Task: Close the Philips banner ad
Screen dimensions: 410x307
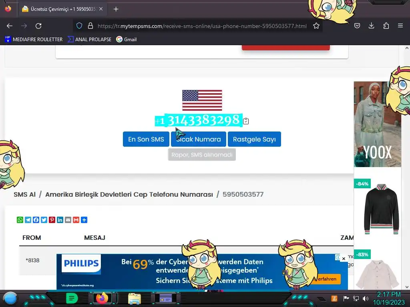Action: click(x=344, y=259)
